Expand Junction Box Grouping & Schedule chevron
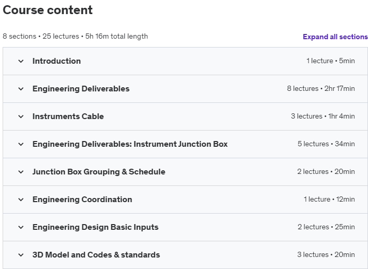368x269 pixels. click(x=21, y=172)
